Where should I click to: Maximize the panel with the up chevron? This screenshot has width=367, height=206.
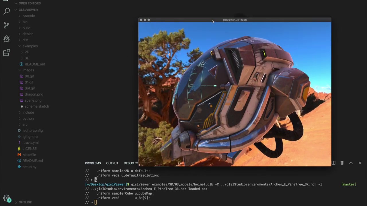point(351,163)
